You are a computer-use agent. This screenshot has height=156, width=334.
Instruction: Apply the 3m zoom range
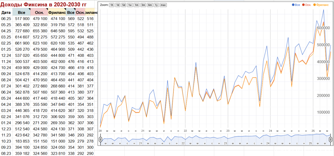coord(144,5)
